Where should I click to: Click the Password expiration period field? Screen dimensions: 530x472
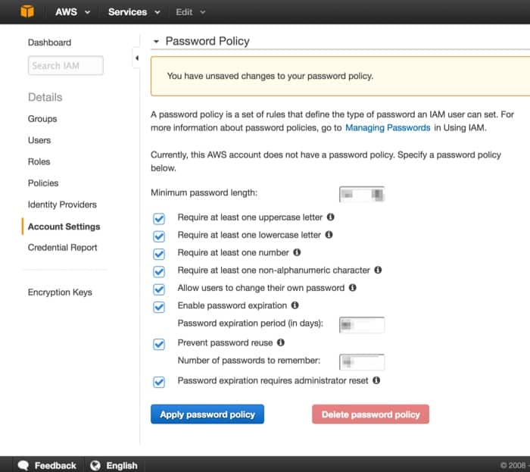pyautogui.click(x=362, y=325)
